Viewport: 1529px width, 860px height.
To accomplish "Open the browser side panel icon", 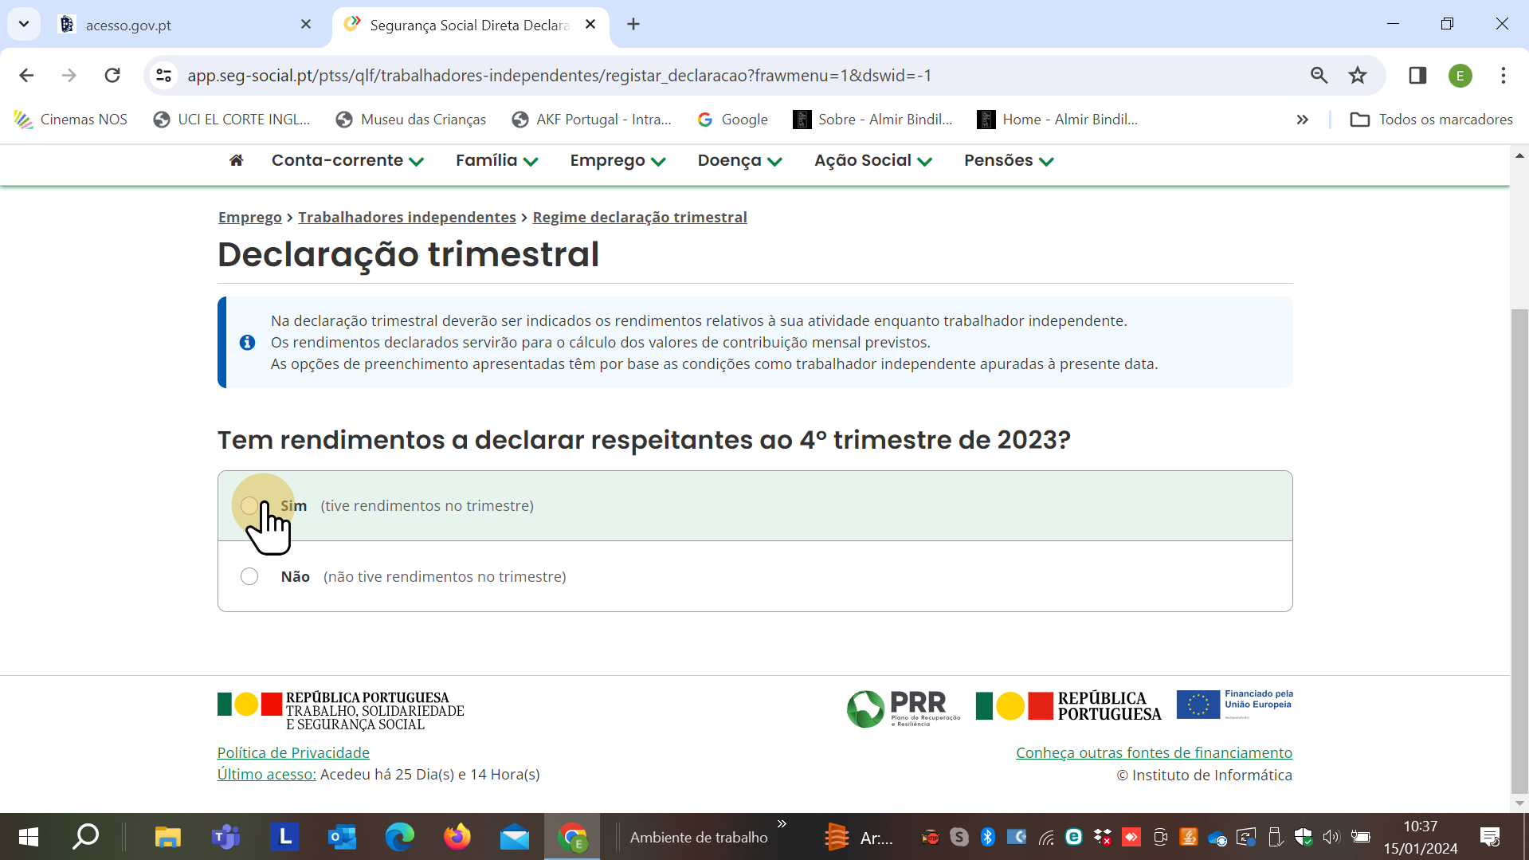I will coord(1417,76).
